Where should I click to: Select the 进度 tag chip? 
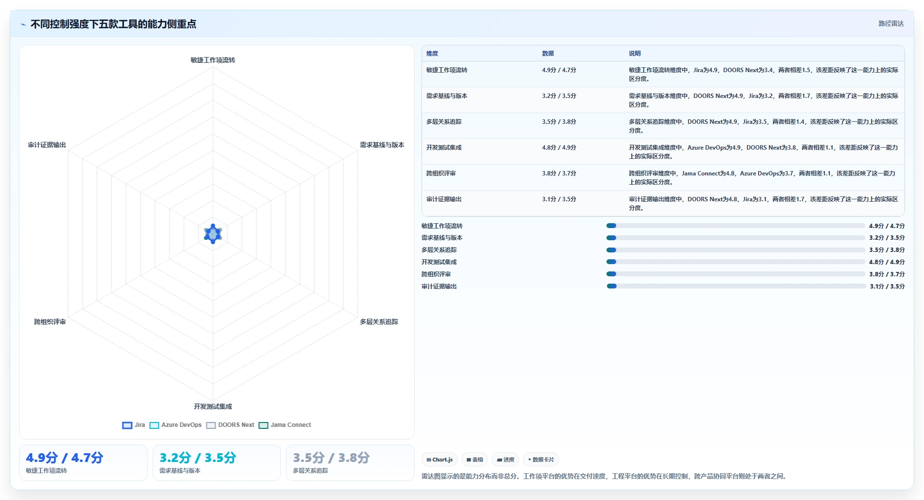tap(505, 460)
